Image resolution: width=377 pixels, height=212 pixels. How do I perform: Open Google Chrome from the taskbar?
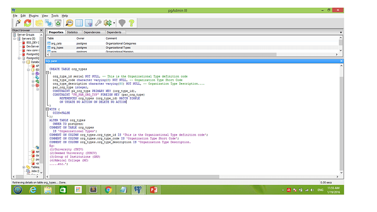tap(108, 190)
